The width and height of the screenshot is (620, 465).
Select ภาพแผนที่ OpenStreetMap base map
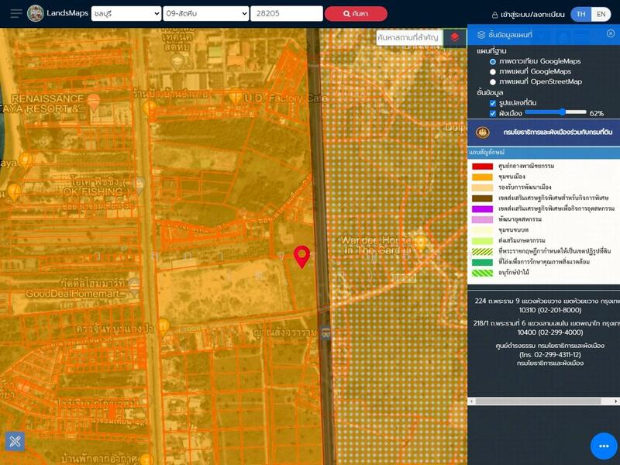coord(493,81)
